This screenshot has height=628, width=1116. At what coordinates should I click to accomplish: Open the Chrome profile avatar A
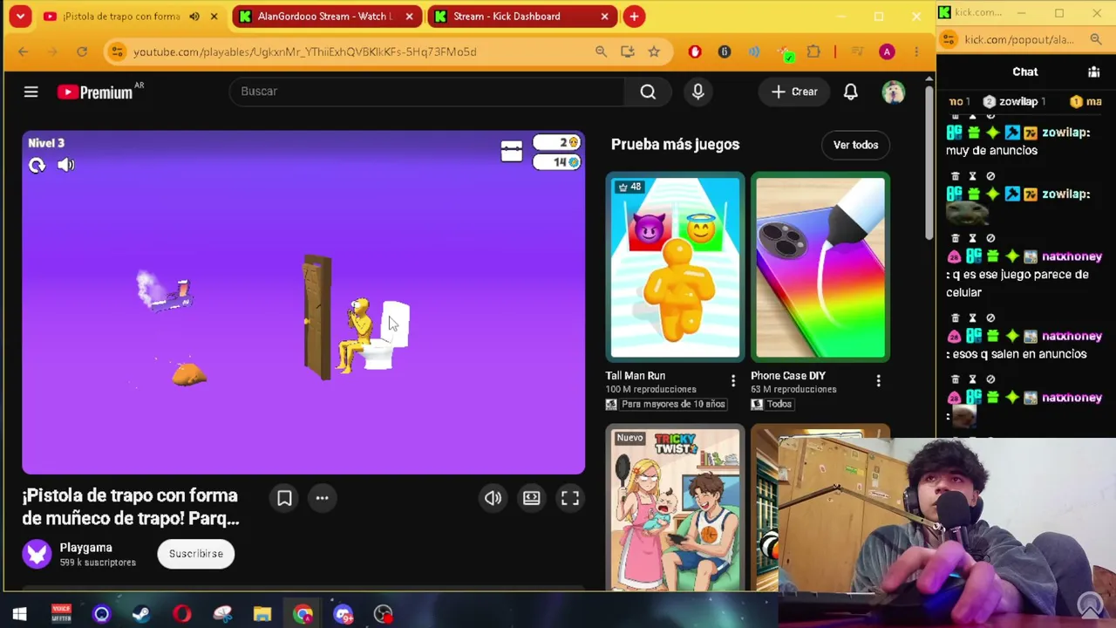click(887, 52)
